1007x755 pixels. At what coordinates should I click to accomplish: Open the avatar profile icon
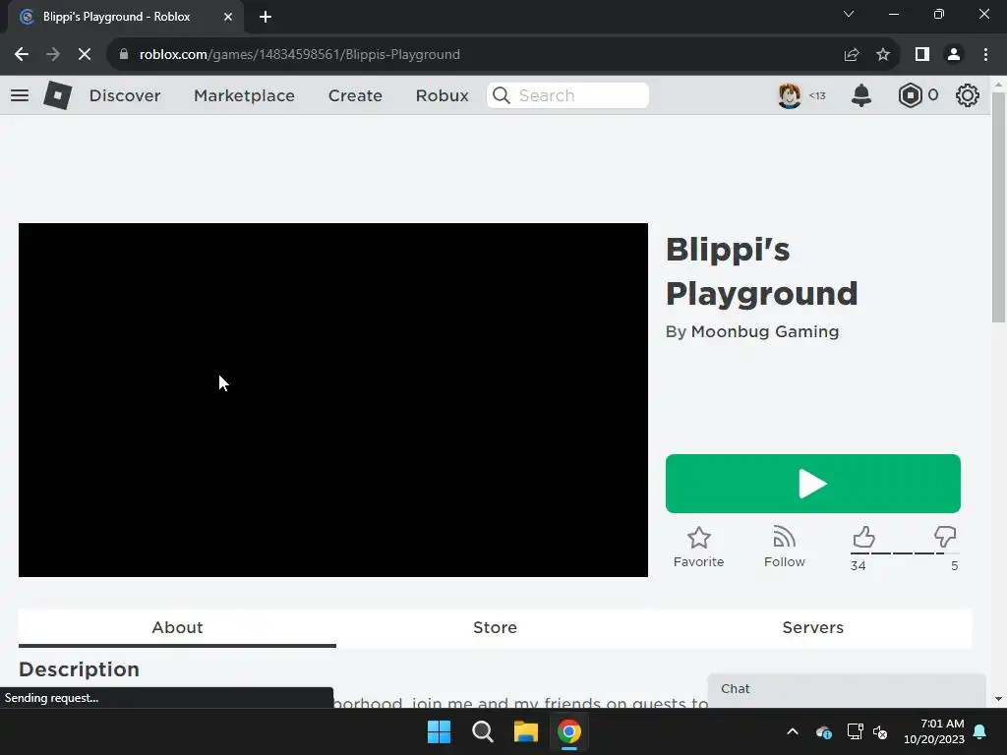click(x=790, y=95)
